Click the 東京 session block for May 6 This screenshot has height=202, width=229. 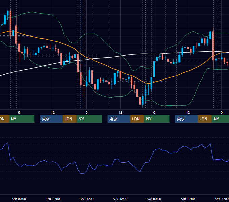point(51,119)
